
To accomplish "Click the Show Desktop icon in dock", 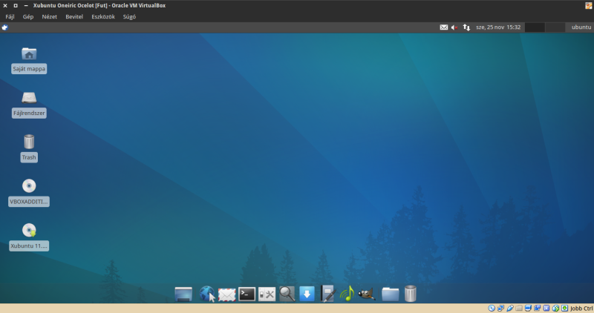I will 183,294.
